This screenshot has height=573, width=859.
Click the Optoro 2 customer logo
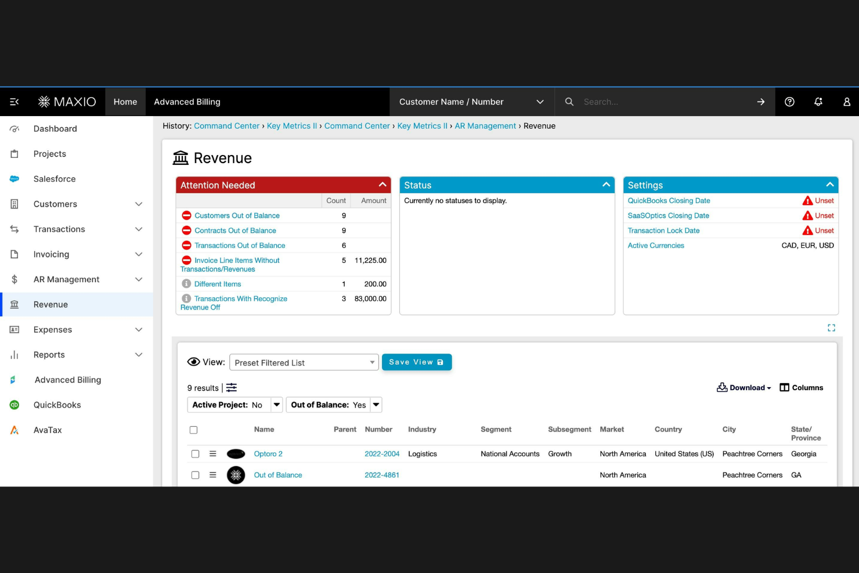tap(236, 454)
